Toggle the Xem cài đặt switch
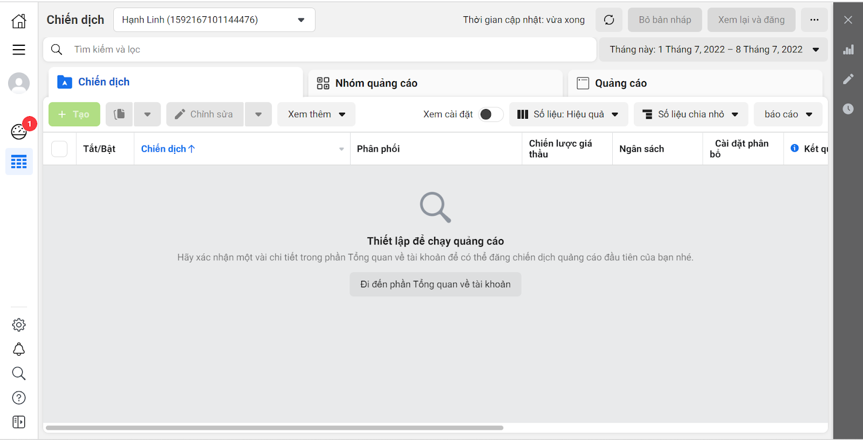 click(490, 114)
